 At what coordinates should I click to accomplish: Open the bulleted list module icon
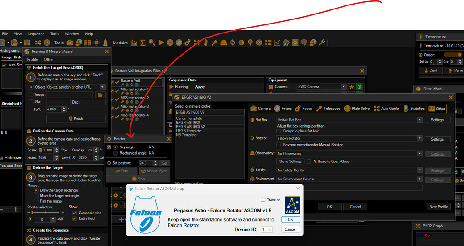click(x=268, y=43)
